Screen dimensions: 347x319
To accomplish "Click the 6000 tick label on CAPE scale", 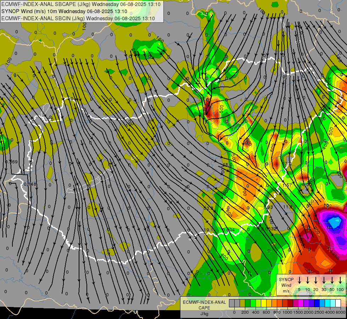I will coord(341,312).
